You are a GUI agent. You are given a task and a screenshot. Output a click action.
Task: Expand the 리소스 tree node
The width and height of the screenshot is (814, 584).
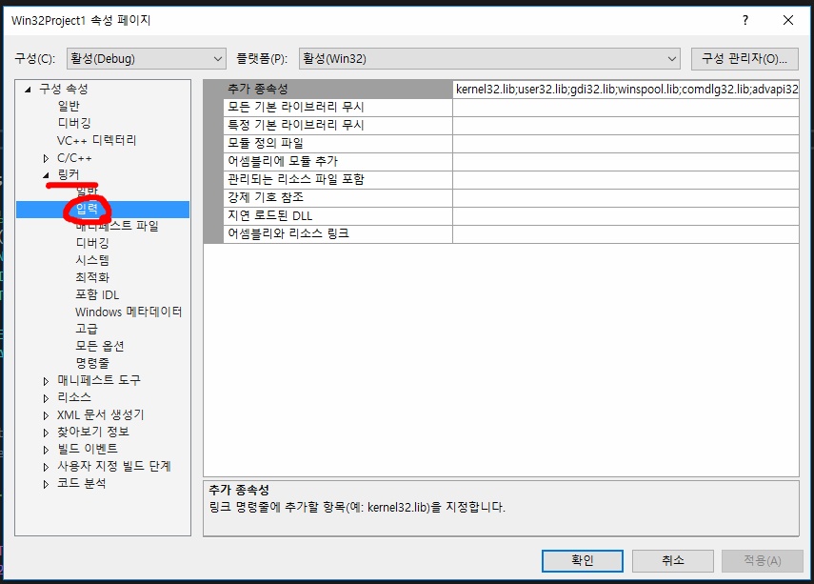(47, 398)
